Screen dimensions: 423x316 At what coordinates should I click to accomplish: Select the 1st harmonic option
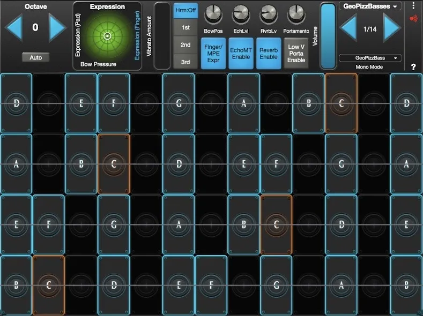point(185,27)
